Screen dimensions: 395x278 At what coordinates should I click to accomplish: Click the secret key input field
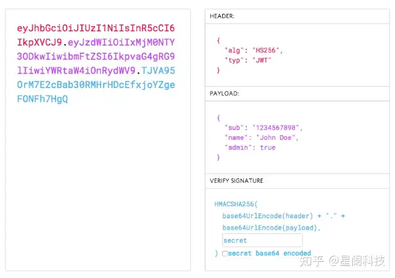pyautogui.click(x=263, y=240)
